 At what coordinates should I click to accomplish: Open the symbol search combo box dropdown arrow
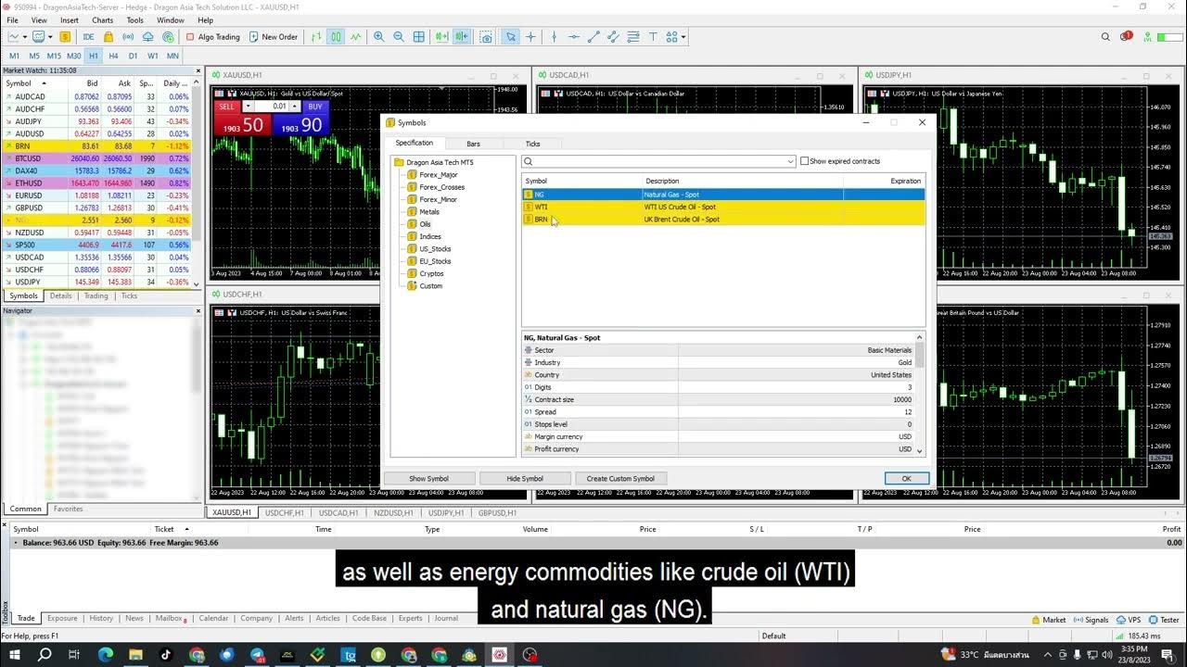[x=790, y=161]
